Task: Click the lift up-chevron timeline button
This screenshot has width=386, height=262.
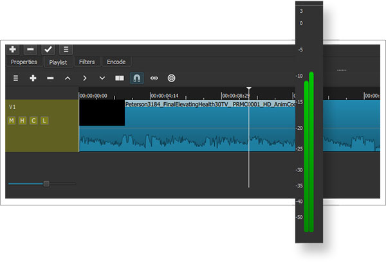Action: coord(68,78)
